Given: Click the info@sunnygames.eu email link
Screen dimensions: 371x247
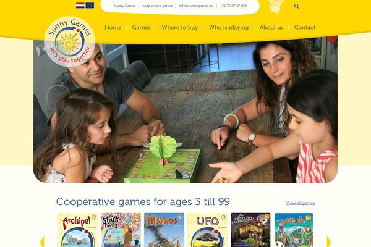Looking at the screenshot, I should pyautogui.click(x=196, y=6).
